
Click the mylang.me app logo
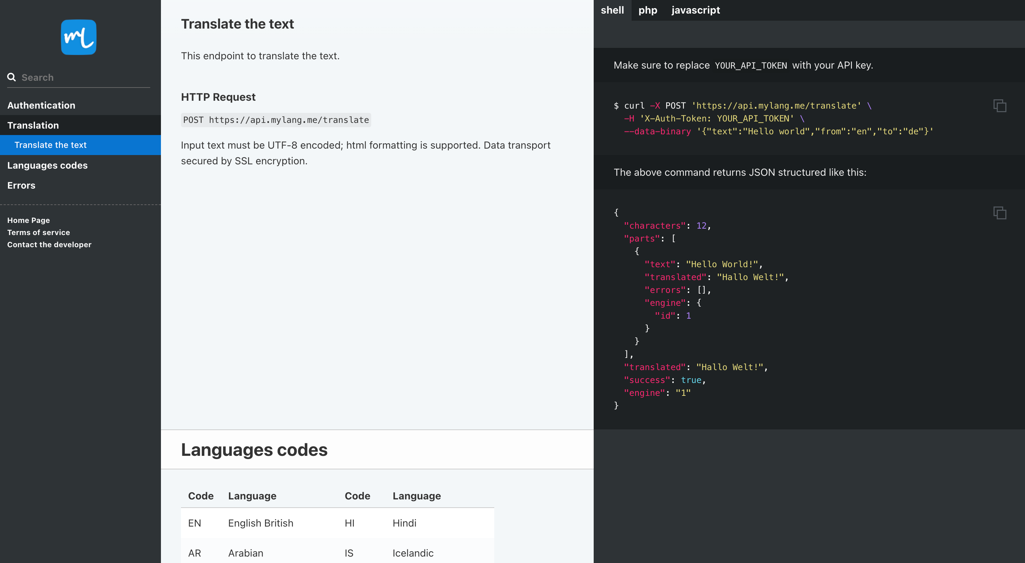(78, 37)
